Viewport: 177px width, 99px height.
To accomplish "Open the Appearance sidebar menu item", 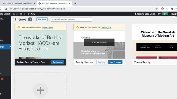I will [x=5, y=47].
